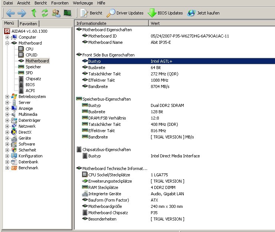
Task: Select the Motherboard ID row
Action: click(175, 36)
